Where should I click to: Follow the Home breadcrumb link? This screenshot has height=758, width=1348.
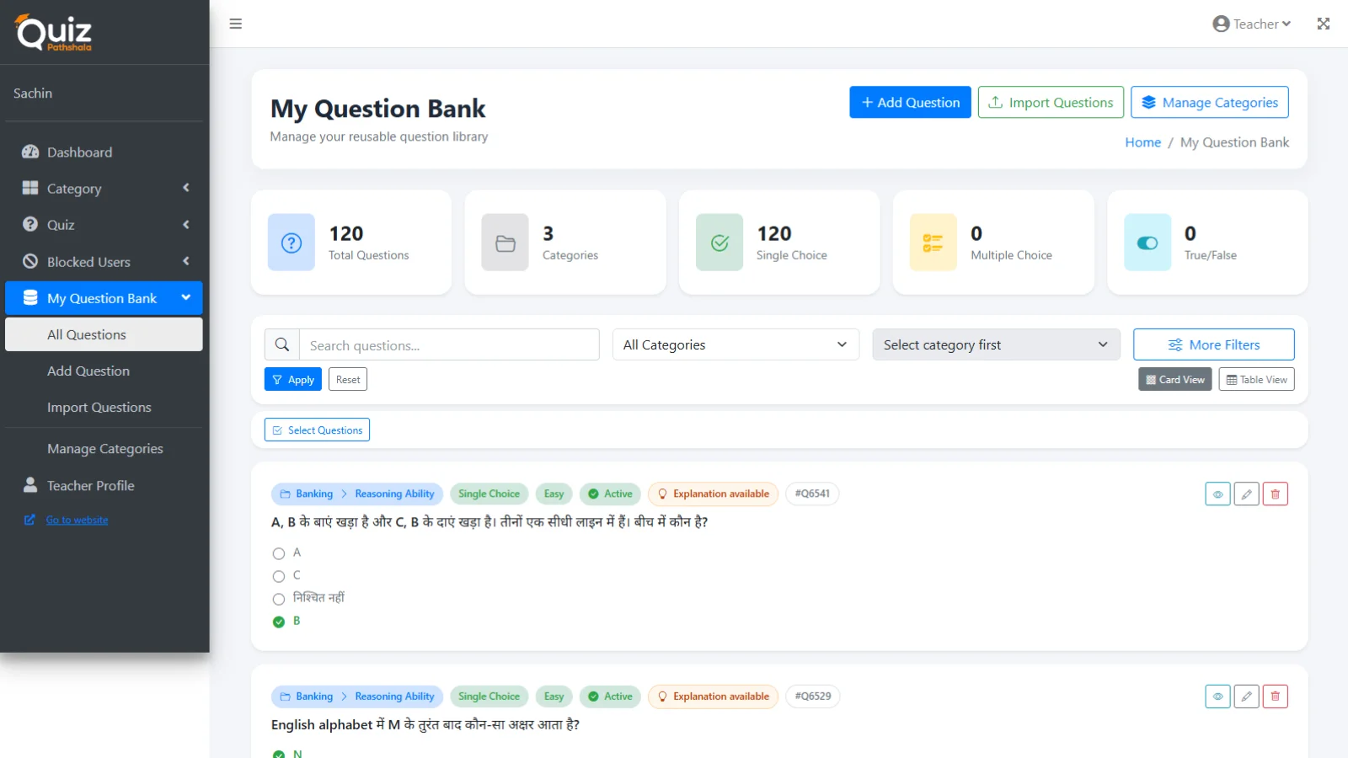(1142, 142)
